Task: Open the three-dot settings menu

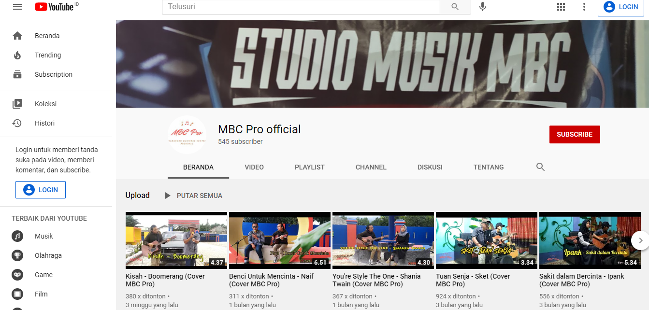Action: [x=584, y=7]
